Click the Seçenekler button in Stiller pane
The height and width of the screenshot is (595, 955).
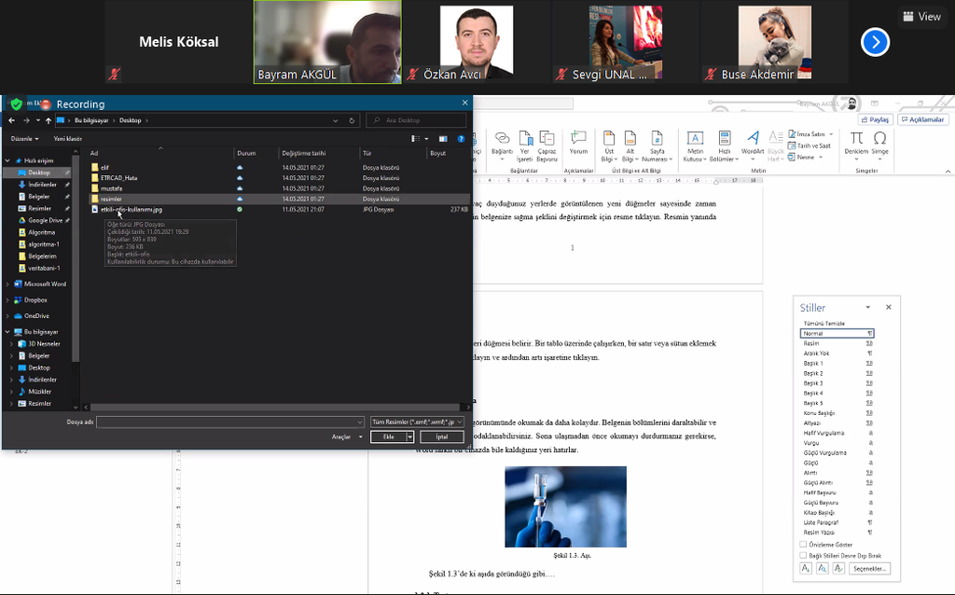(x=869, y=568)
